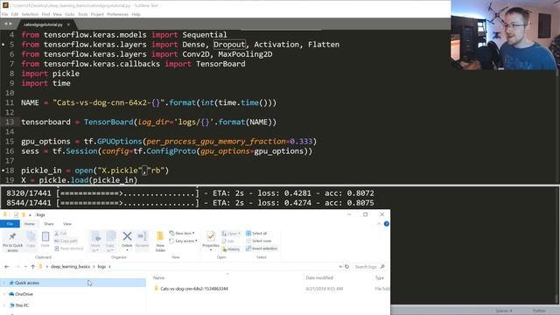Open the Sublime File menu
The height and width of the screenshot is (315, 560).
(4, 14)
